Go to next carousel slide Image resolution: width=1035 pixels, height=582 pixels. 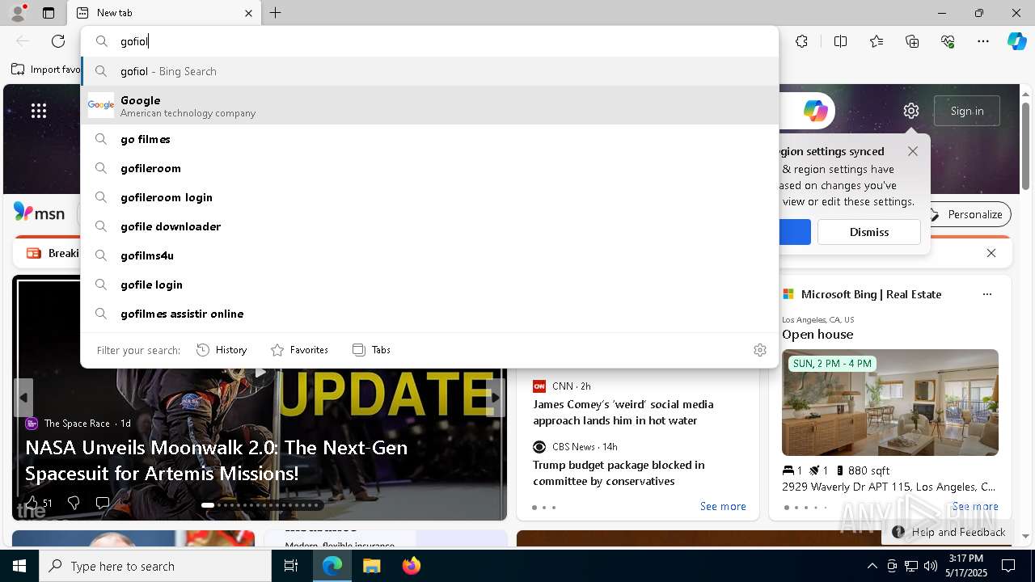[x=496, y=398]
